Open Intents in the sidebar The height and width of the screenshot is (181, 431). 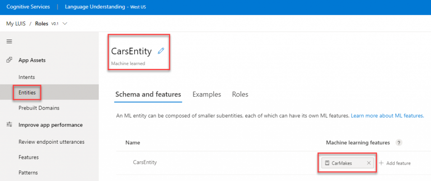[27, 77]
